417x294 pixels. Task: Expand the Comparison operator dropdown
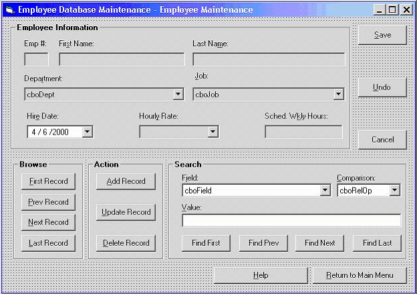[394, 191]
